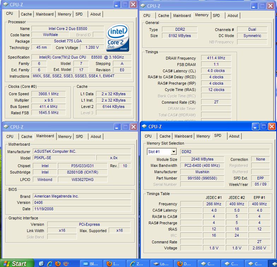The image size is (277, 267).
Task: Open CPU tab in the Motherboard window
Action: coord(10,136)
